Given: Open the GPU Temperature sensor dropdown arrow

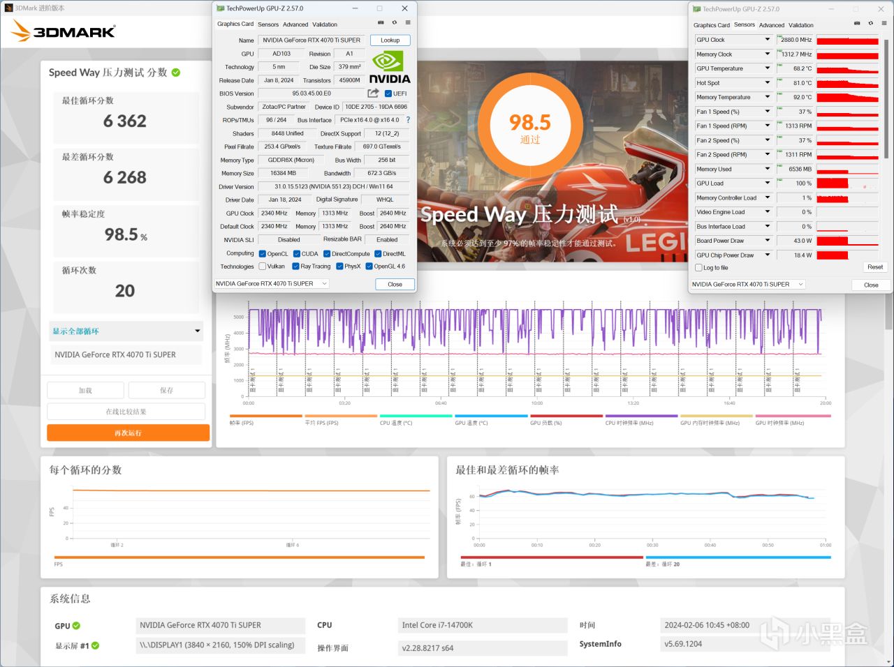Looking at the screenshot, I should (767, 68).
